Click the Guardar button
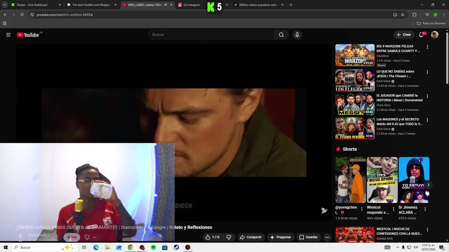The width and height of the screenshot is (449, 252). click(x=308, y=237)
